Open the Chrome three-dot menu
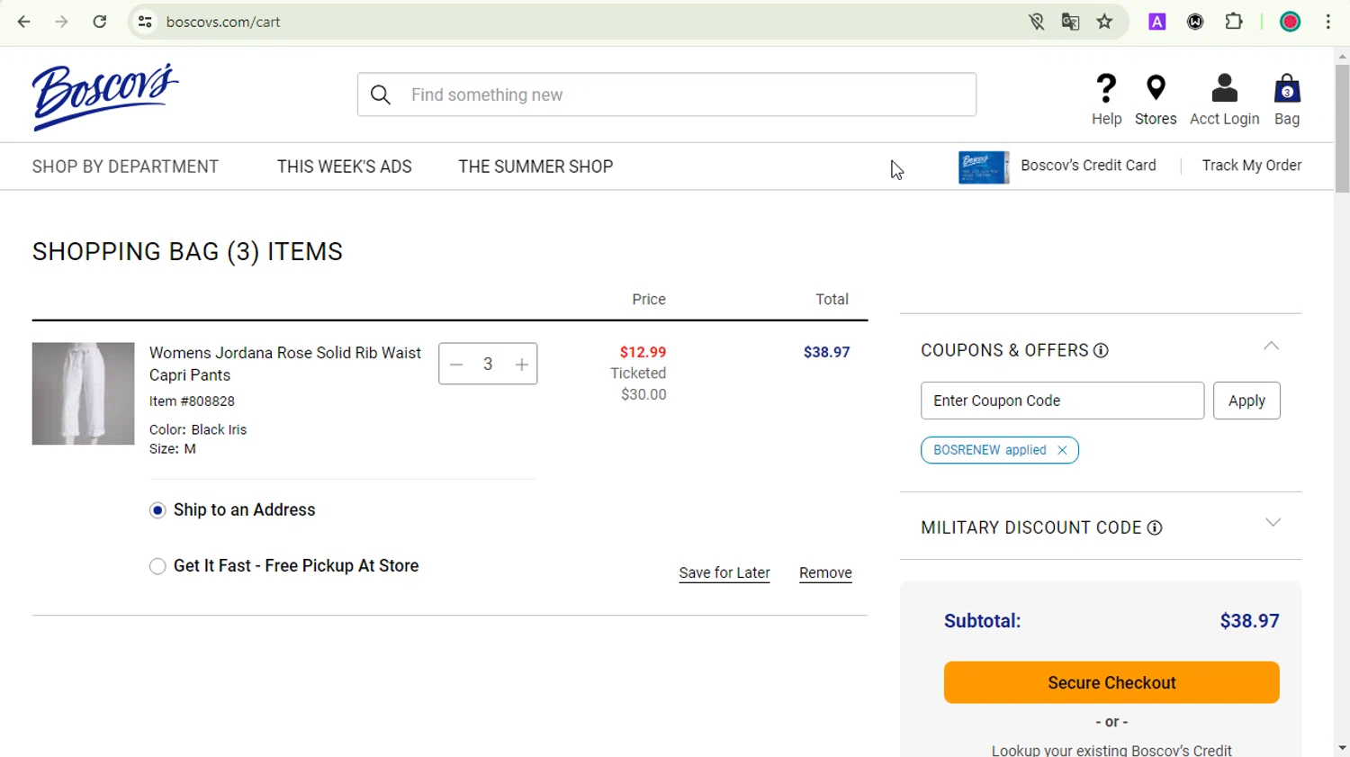This screenshot has height=757, width=1350. point(1328,22)
